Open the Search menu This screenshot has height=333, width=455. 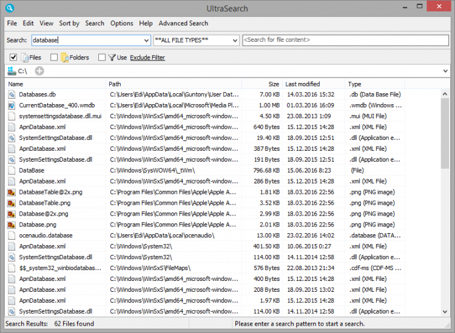coord(95,23)
